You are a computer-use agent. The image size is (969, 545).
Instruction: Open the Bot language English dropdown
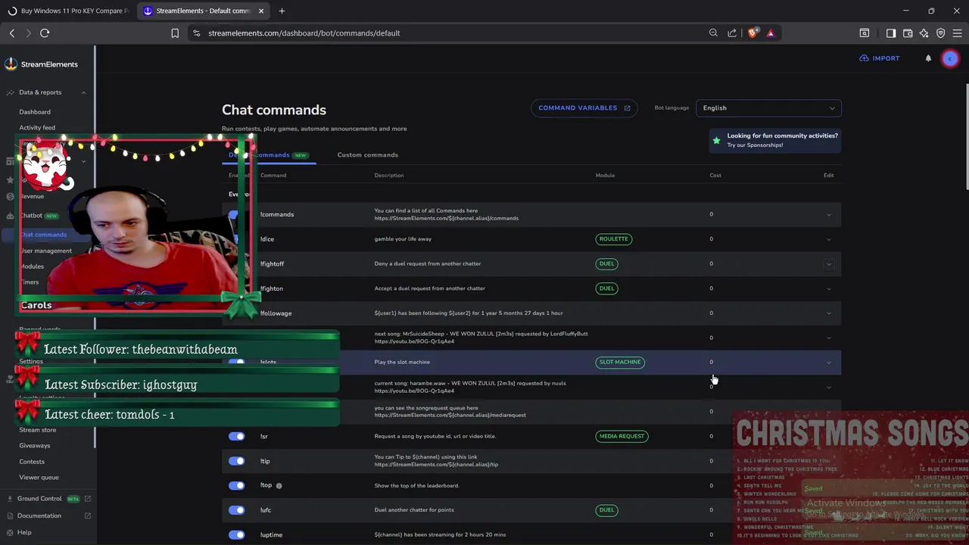(x=768, y=108)
